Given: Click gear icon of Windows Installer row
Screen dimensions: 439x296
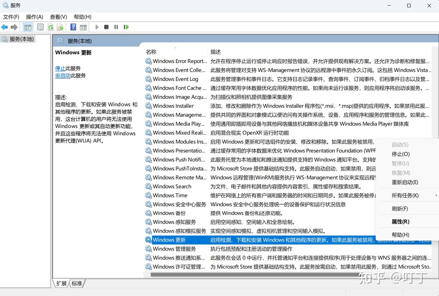Looking at the screenshot, I should tap(148, 106).
